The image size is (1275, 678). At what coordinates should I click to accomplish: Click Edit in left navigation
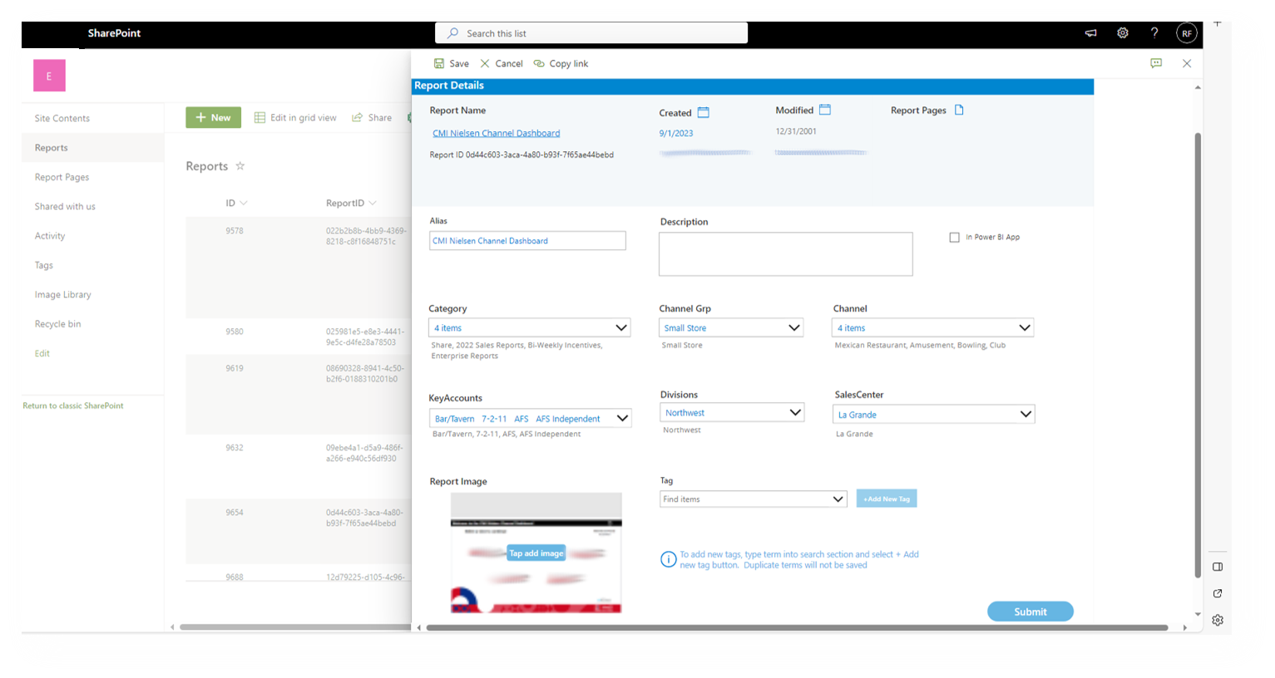coord(42,353)
